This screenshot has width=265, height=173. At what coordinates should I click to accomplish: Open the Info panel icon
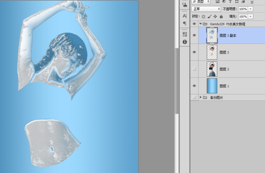[x=185, y=42]
